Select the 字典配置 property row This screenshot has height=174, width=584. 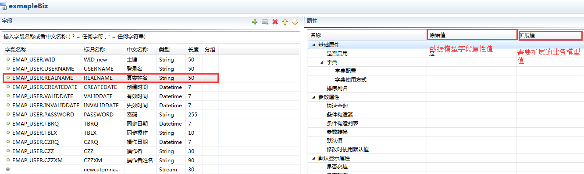(x=445, y=71)
